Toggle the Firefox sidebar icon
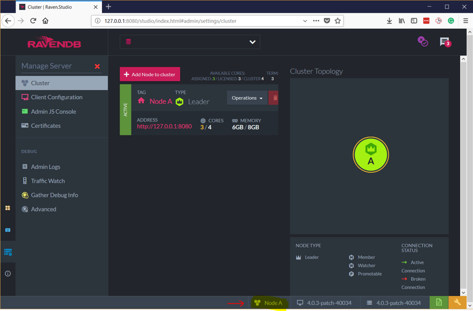This screenshot has height=311, width=473. (x=414, y=21)
